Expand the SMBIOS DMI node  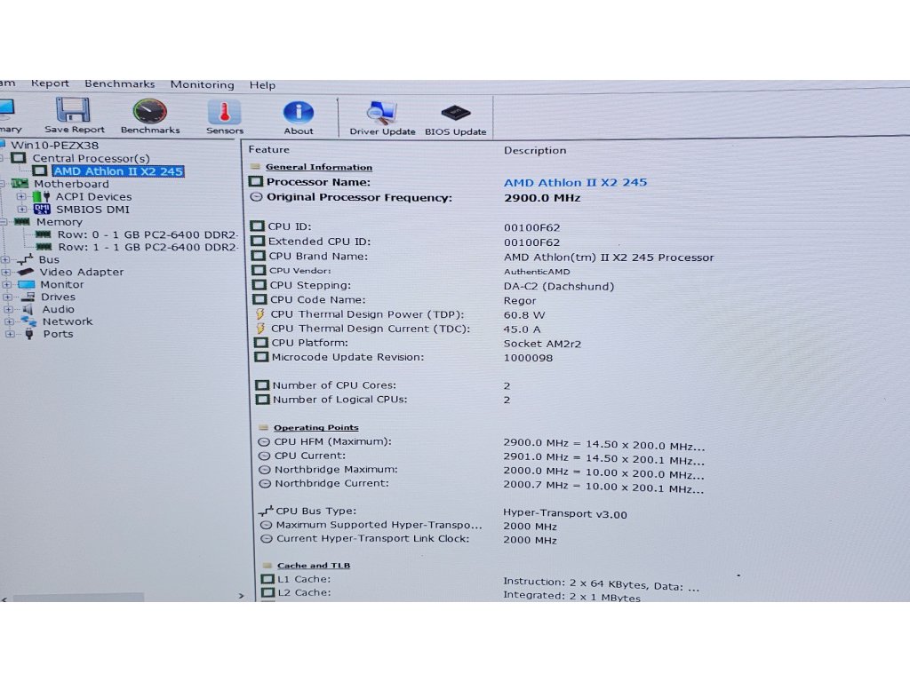point(22,209)
